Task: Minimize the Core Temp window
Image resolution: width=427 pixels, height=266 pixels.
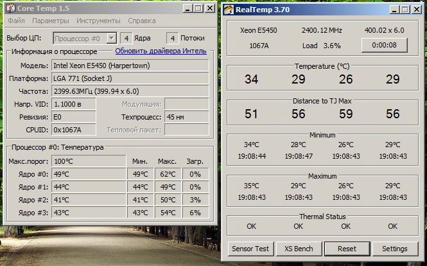Action: pos(187,8)
